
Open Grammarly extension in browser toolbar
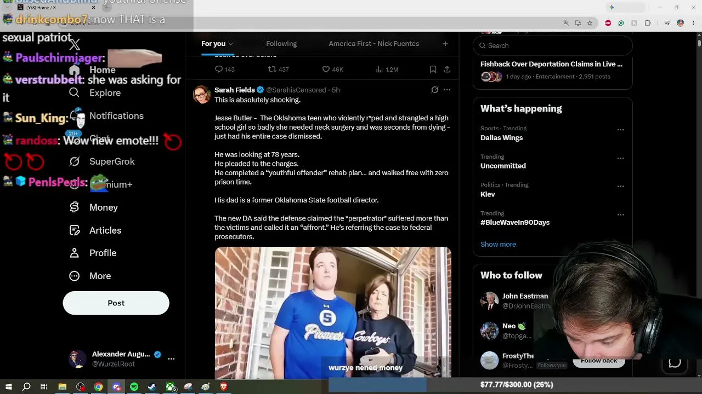click(x=621, y=23)
